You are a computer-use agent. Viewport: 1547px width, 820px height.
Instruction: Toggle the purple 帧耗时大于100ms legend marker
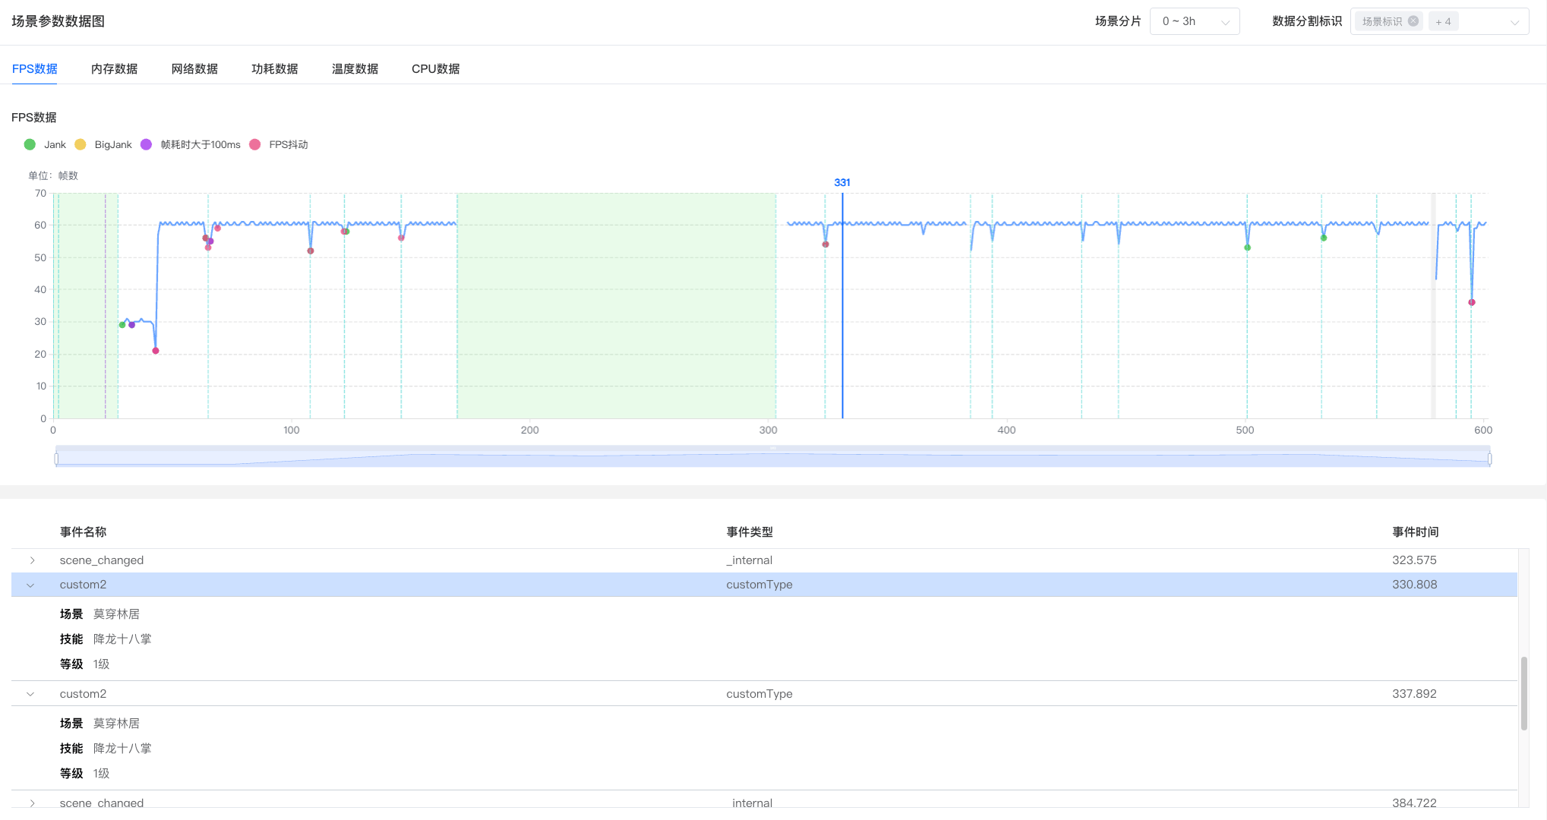coord(146,144)
